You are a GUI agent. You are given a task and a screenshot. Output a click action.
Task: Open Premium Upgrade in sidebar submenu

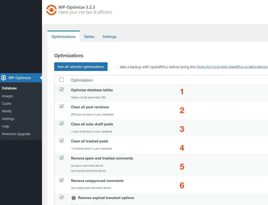(16, 134)
